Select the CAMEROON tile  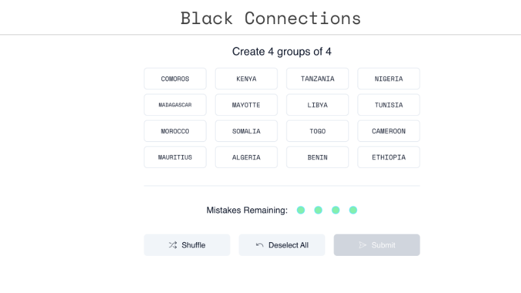[388, 131]
